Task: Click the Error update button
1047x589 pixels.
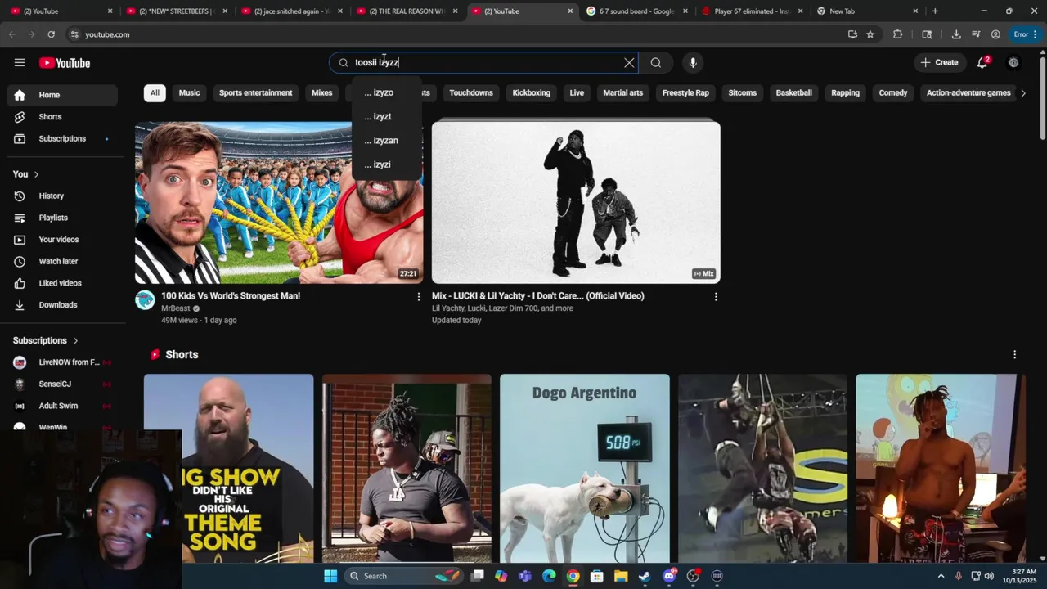Action: coord(1026,34)
